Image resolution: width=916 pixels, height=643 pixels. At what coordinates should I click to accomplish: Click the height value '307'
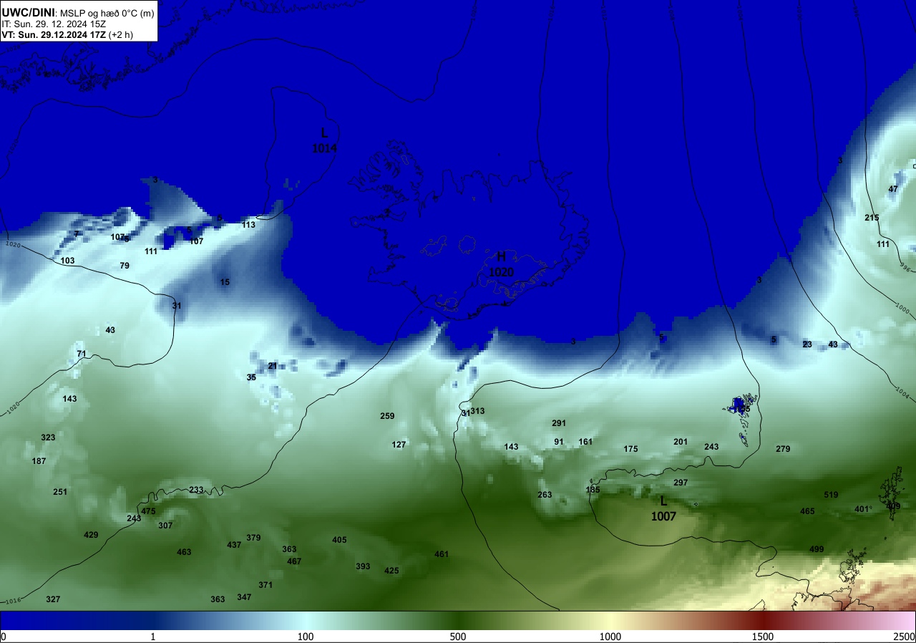click(x=165, y=526)
